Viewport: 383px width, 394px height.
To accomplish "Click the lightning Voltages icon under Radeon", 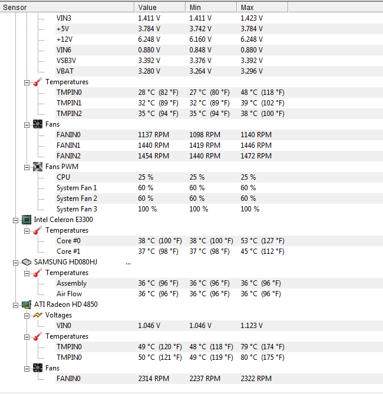I will [x=38, y=315].
